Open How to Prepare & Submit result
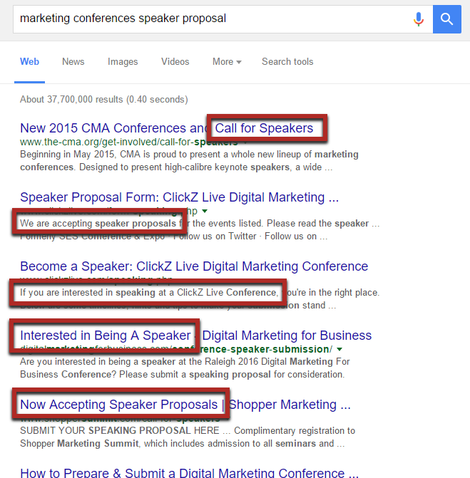Image resolution: width=470 pixels, height=478 pixels. click(x=189, y=473)
